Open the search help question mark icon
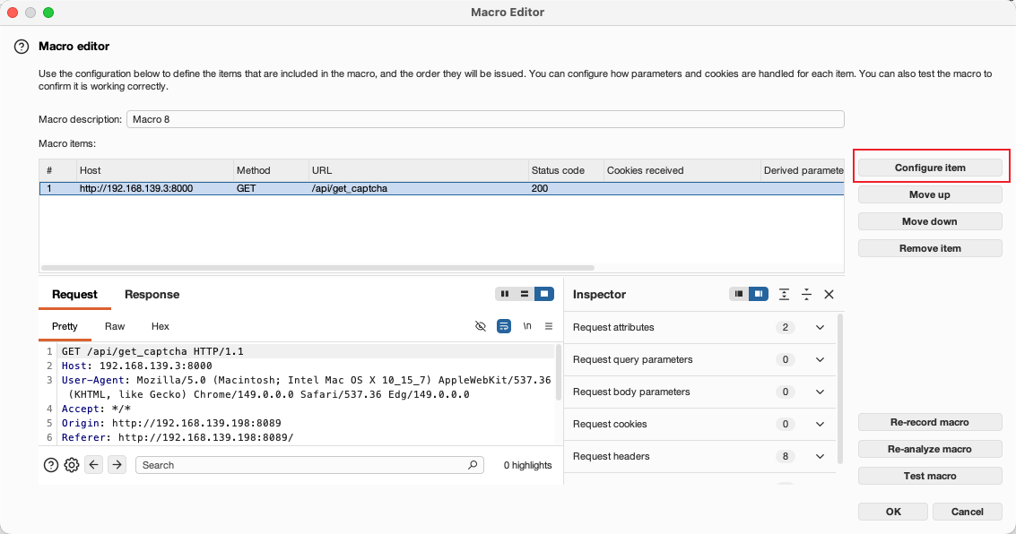The width and height of the screenshot is (1016, 534). coord(50,465)
